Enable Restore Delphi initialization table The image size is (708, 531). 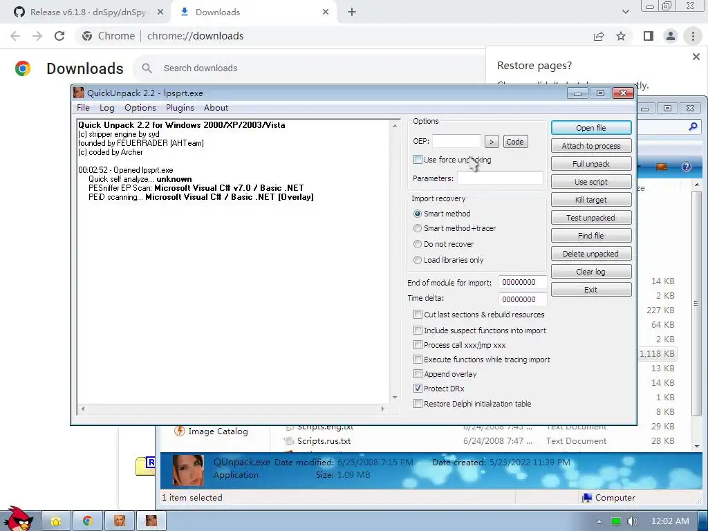(418, 404)
